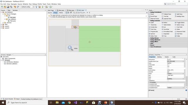Switch to the History editor view
The width and height of the screenshot is (188, 105).
[x=61, y=13]
